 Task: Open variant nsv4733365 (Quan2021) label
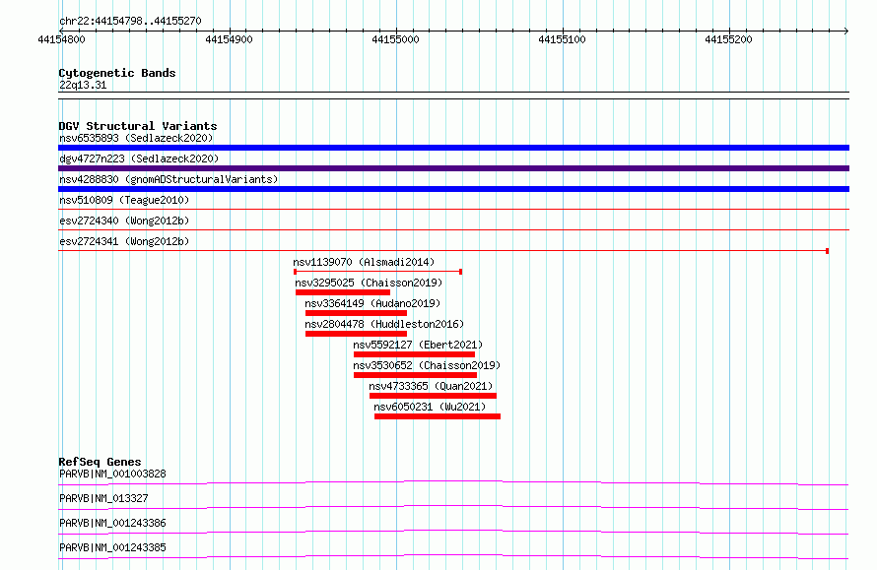[431, 386]
